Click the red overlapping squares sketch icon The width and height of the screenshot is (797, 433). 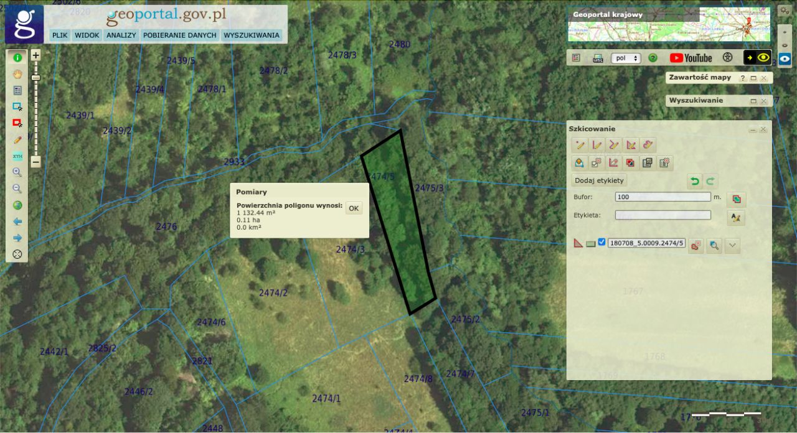pos(630,163)
